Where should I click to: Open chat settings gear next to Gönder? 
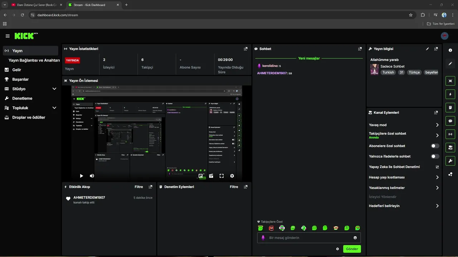tap(337, 249)
